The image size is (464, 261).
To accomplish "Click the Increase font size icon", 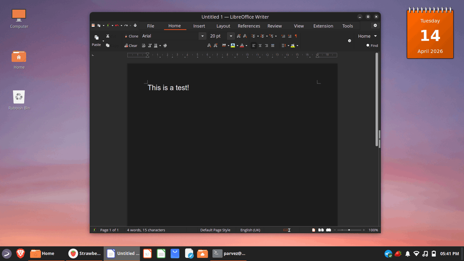I will 239,36.
